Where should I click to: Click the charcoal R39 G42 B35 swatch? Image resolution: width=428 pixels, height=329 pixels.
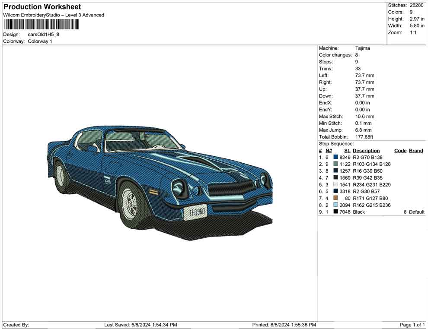click(x=335, y=177)
